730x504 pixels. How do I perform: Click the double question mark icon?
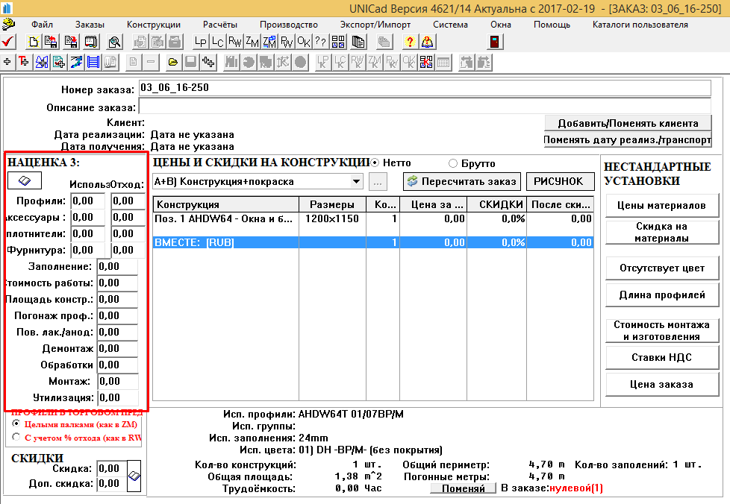pyautogui.click(x=321, y=42)
